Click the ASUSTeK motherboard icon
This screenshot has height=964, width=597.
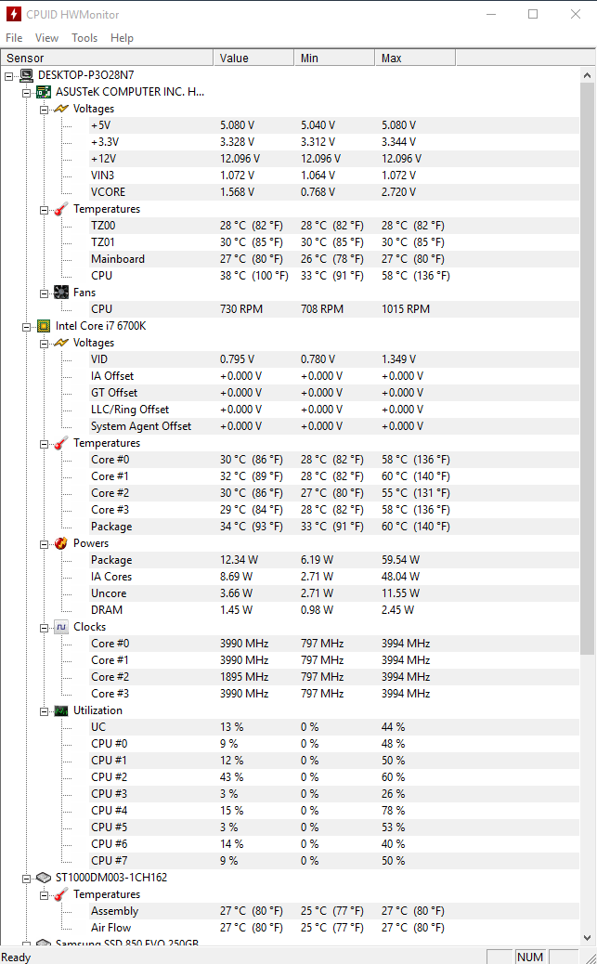point(44,92)
